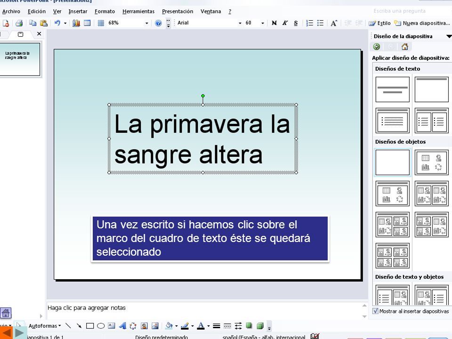Open the Archivo menu
This screenshot has height=339, width=452.
11,11
